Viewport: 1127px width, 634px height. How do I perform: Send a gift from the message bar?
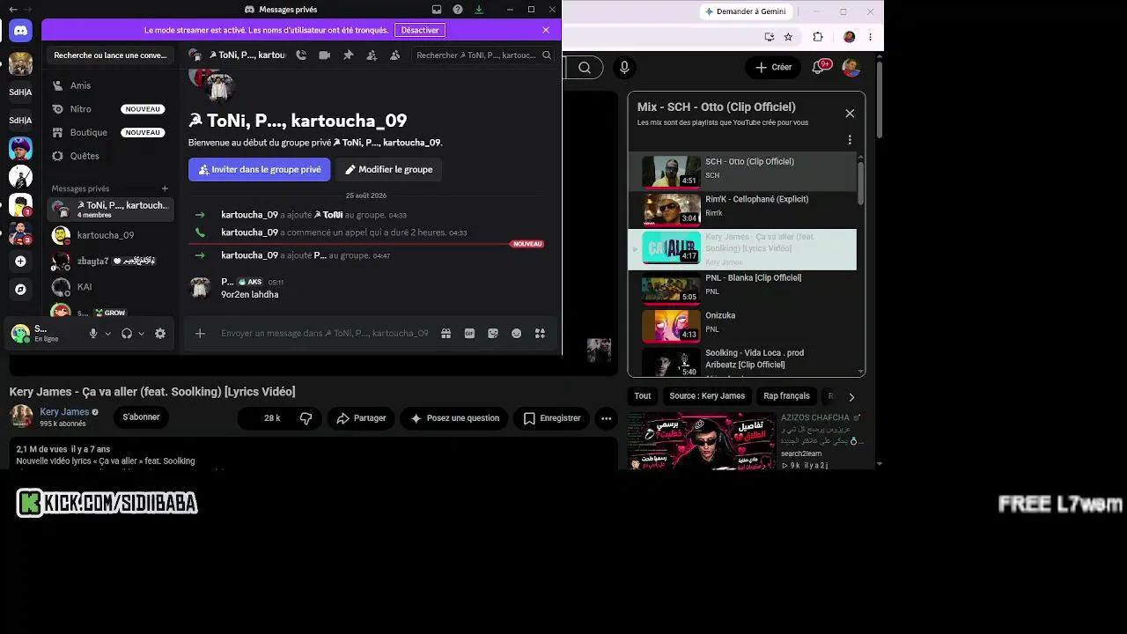click(x=446, y=334)
